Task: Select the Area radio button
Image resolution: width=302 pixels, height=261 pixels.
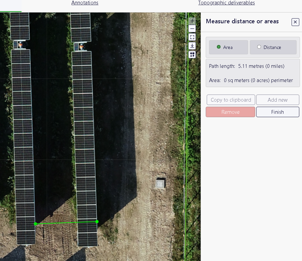Action: (219, 47)
